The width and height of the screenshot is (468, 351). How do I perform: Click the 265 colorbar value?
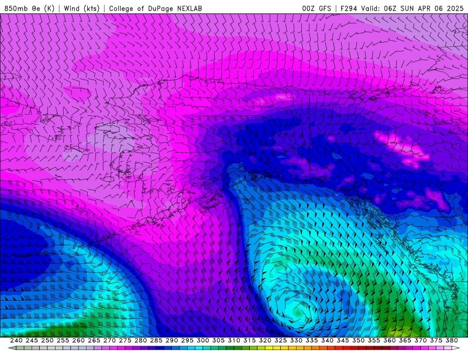tap(94, 340)
